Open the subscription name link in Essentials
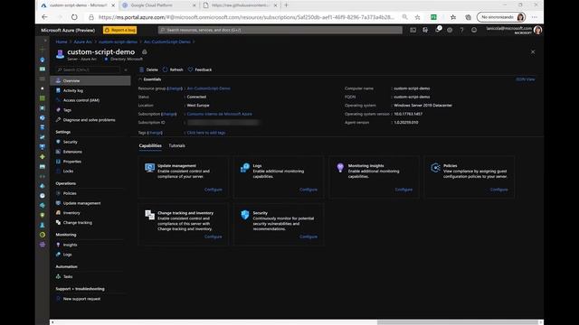Screen dimensions: 579x325 click(x=219, y=114)
